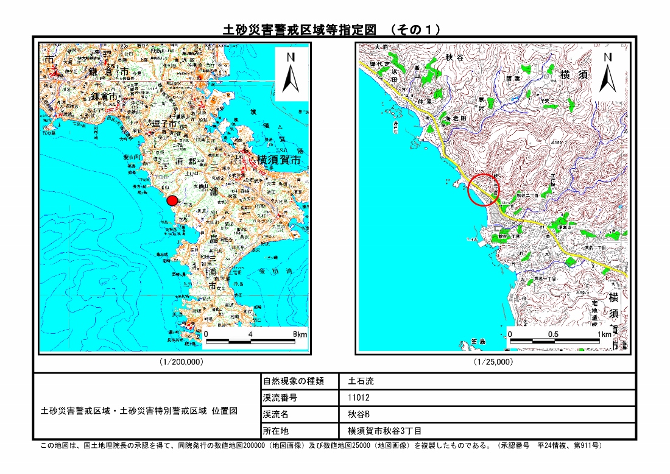
Task: Click the 横須賀市 label on the left map
Action: [278, 161]
